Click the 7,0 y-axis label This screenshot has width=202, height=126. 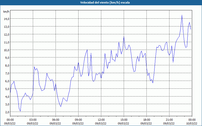pos(7,73)
